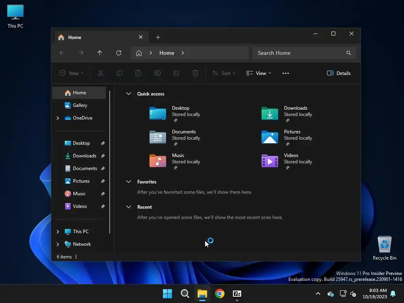Show hidden system tray icons chevron

(318, 294)
